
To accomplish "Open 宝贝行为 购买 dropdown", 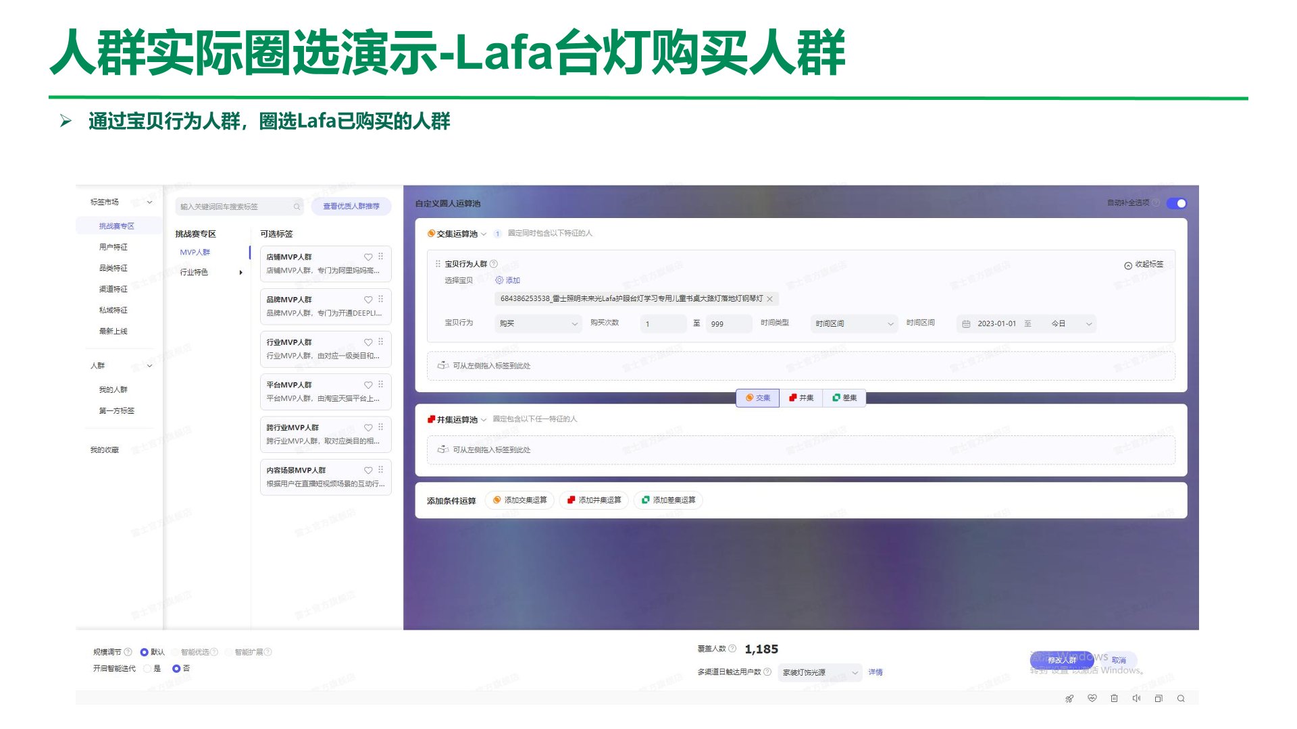I will [538, 324].
